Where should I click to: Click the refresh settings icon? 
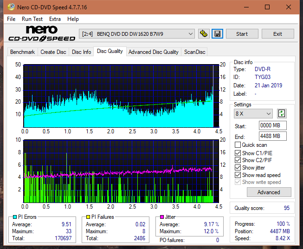(x=282, y=113)
